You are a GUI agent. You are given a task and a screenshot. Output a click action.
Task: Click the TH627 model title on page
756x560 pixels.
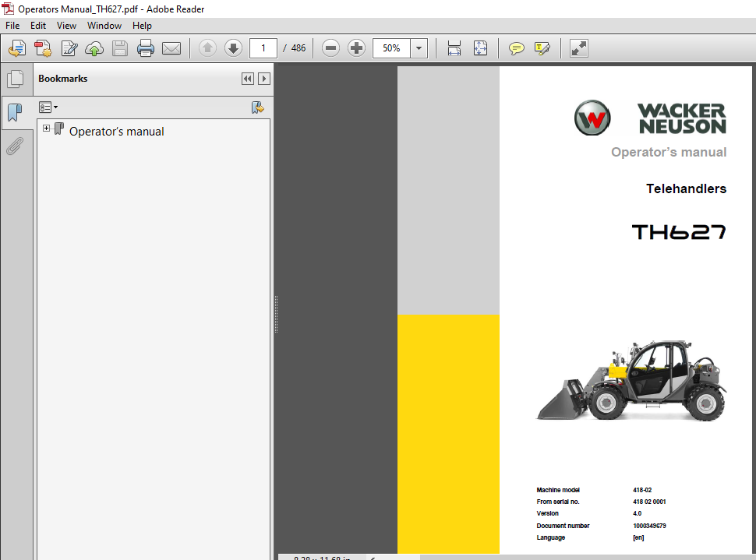[678, 232]
